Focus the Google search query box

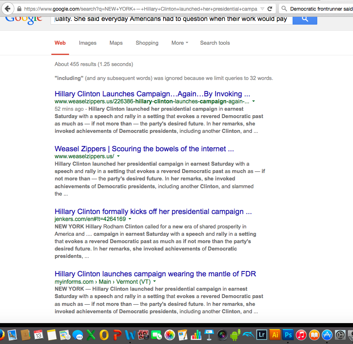coord(171,20)
